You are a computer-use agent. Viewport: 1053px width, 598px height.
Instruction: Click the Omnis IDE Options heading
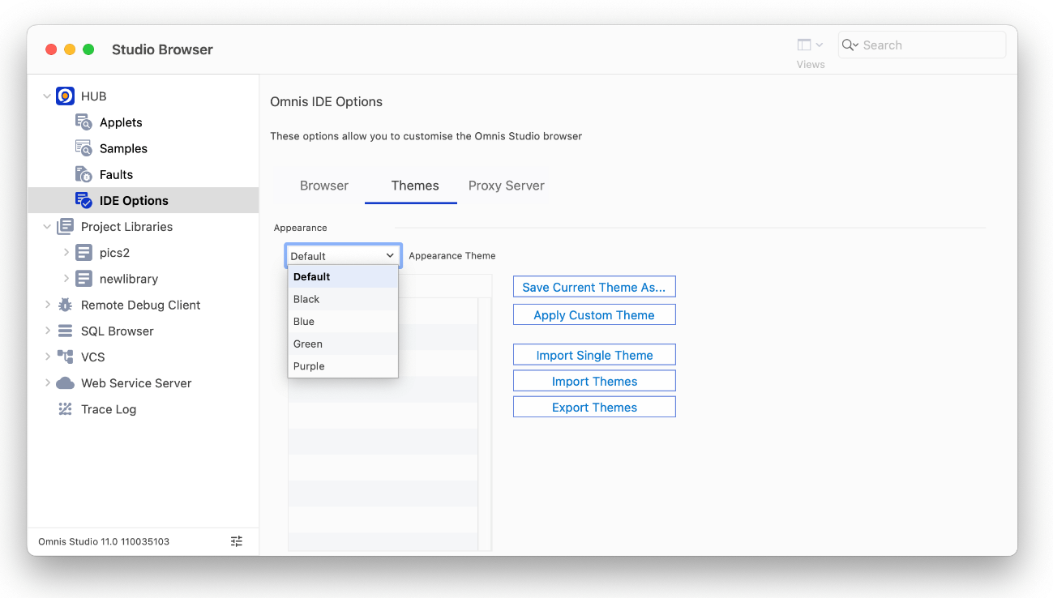(326, 102)
